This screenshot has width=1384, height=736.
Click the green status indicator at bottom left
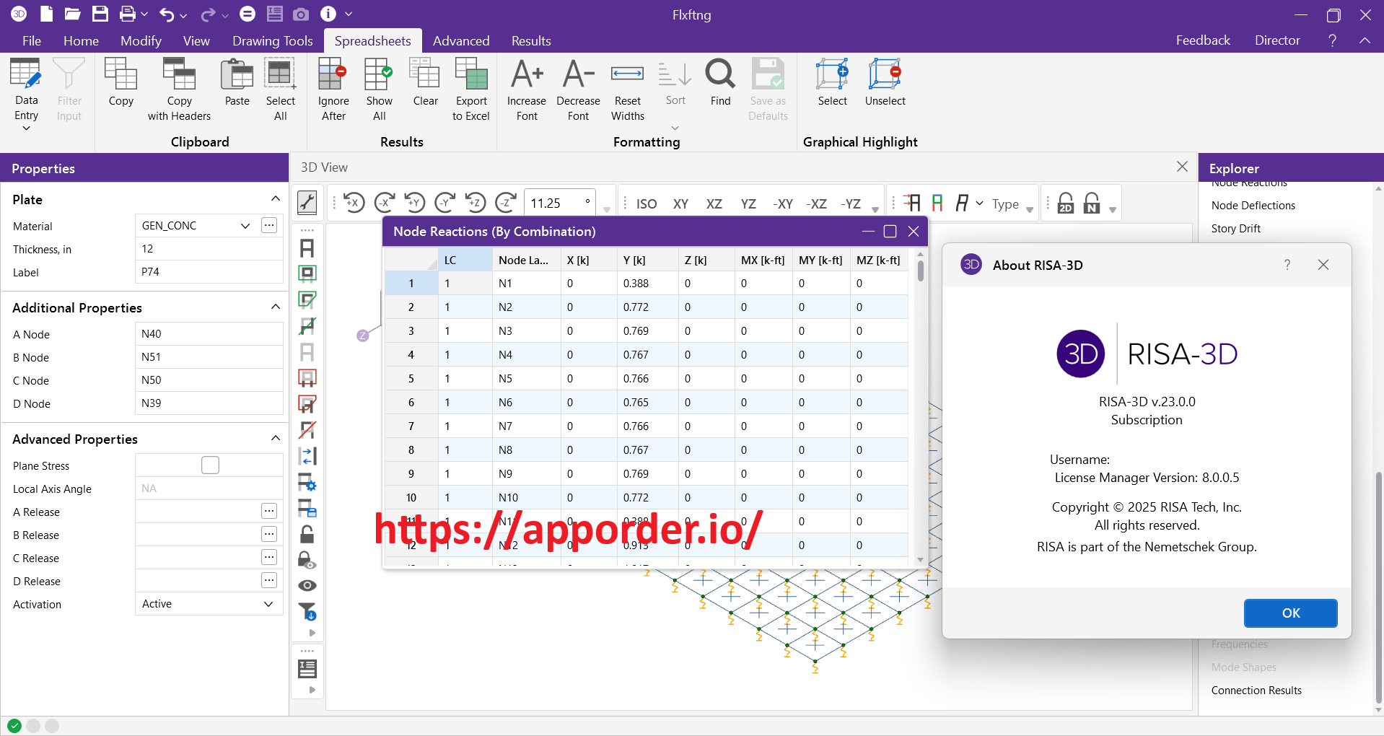(14, 726)
